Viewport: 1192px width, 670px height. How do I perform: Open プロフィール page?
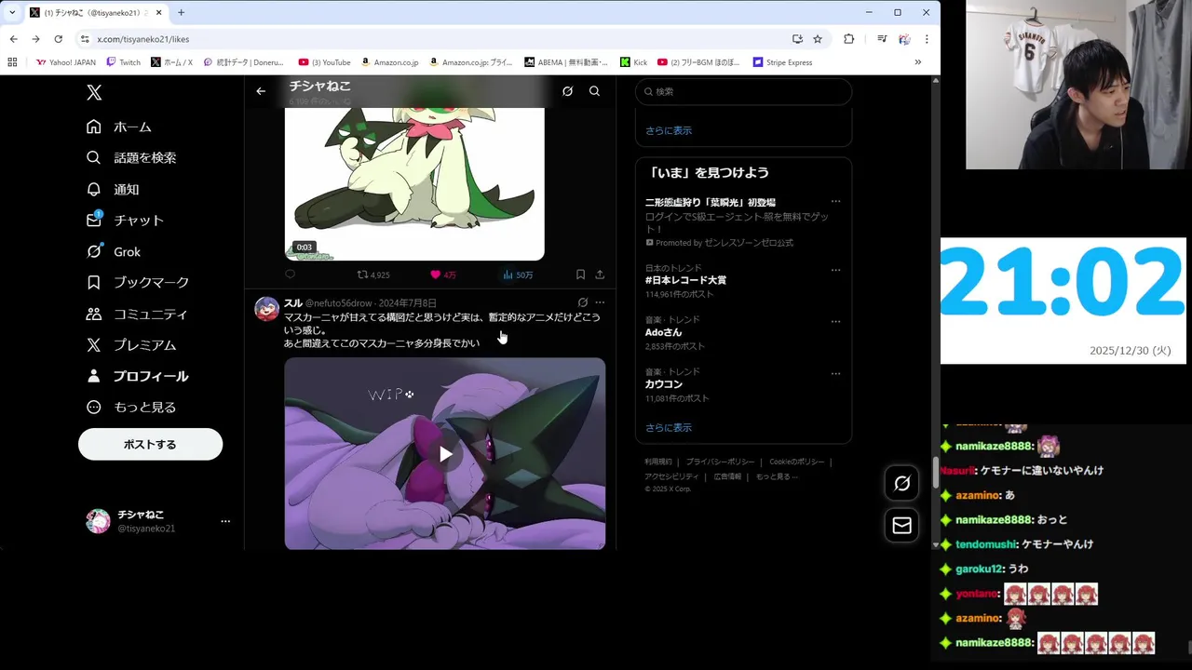(137, 376)
